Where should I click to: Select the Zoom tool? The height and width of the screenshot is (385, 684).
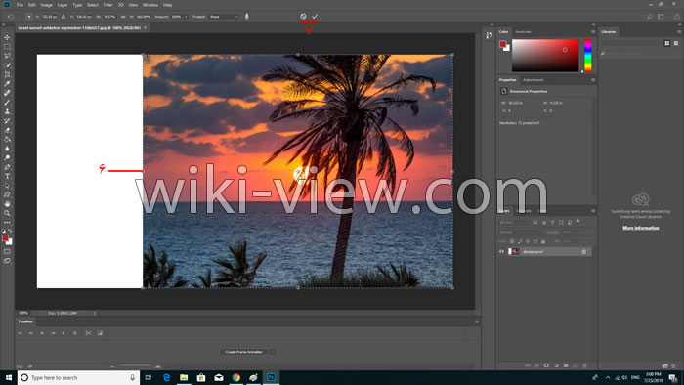pos(7,213)
